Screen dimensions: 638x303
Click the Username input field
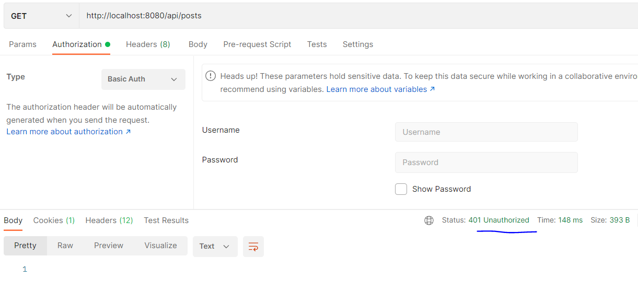coord(486,132)
